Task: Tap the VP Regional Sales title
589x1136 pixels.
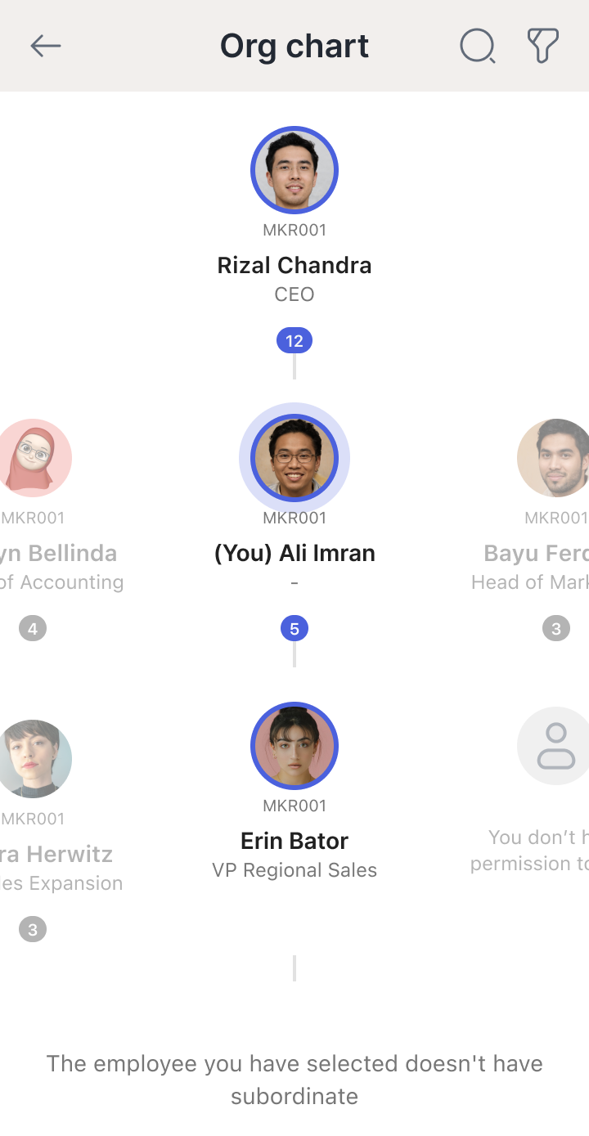Action: coord(294,870)
